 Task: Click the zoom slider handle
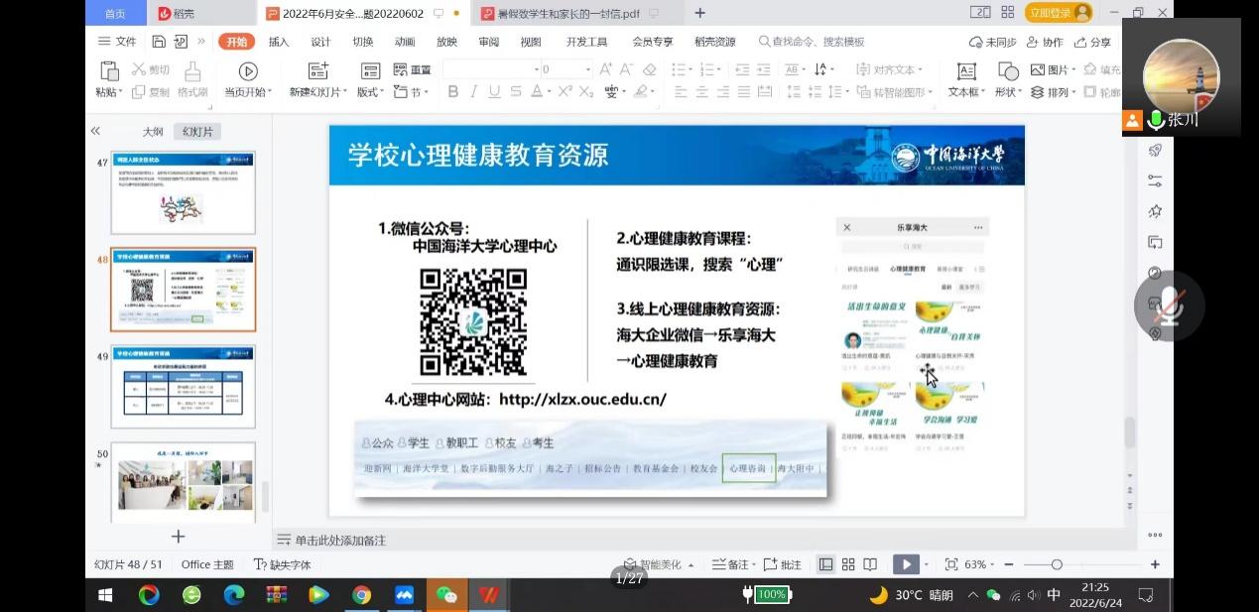point(1057,564)
